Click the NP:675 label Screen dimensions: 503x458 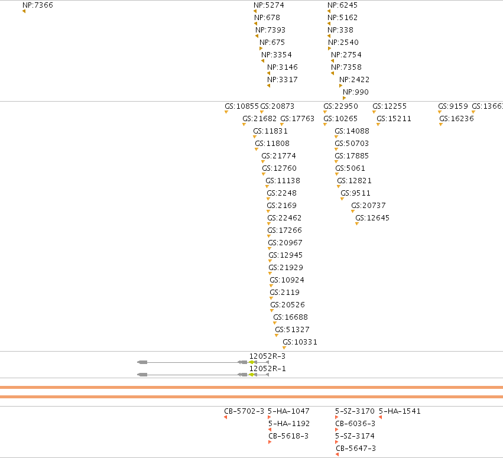tap(272, 43)
